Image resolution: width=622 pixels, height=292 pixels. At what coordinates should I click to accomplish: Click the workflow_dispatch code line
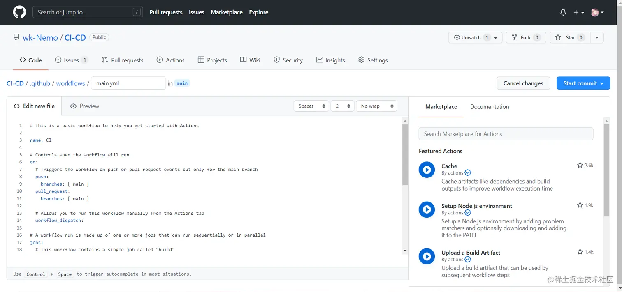click(x=59, y=221)
